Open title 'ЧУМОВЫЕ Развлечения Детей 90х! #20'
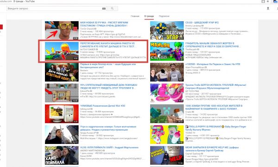Image resolution: width=278 pixels, height=167 pixels. click(102, 106)
